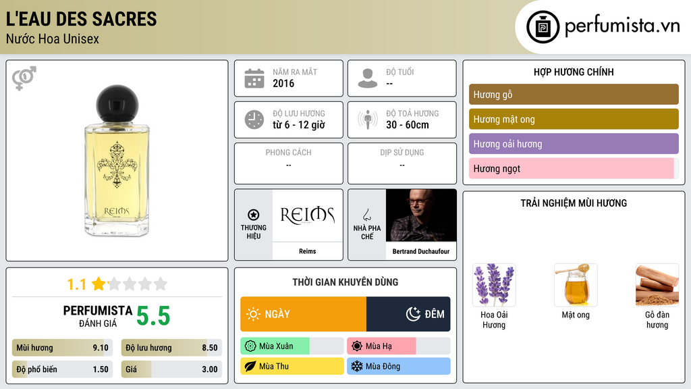Click the gold filled rating star
The height and width of the screenshot is (389, 691).
[99, 284]
